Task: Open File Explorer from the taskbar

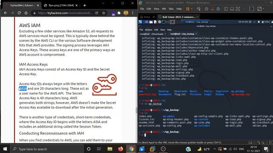Action: [x=110, y=149]
